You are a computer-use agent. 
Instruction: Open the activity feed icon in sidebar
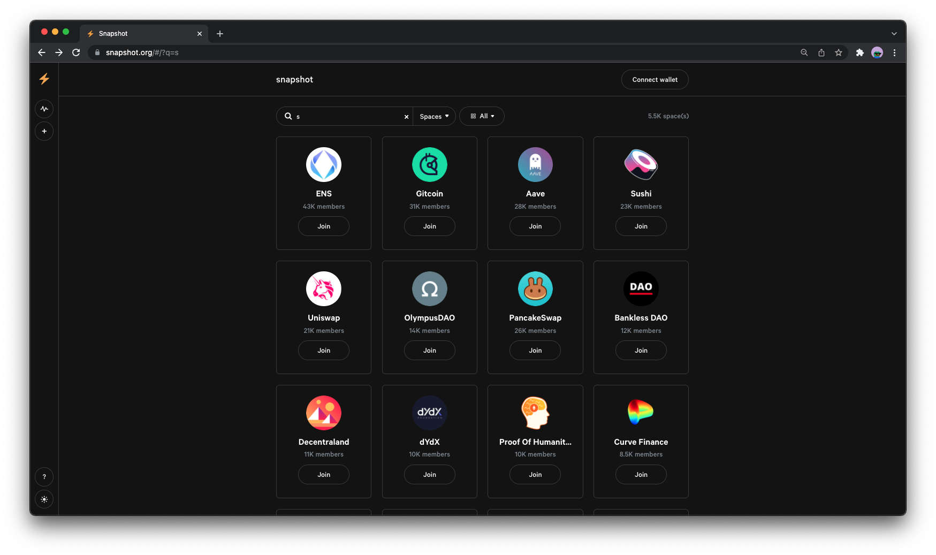(x=44, y=109)
